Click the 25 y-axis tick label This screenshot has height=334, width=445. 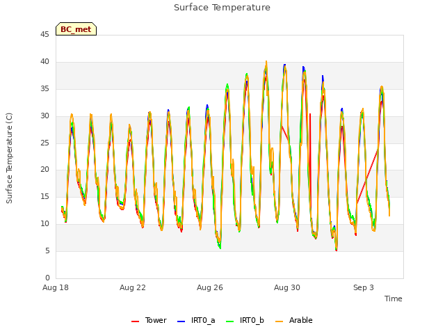point(44,143)
